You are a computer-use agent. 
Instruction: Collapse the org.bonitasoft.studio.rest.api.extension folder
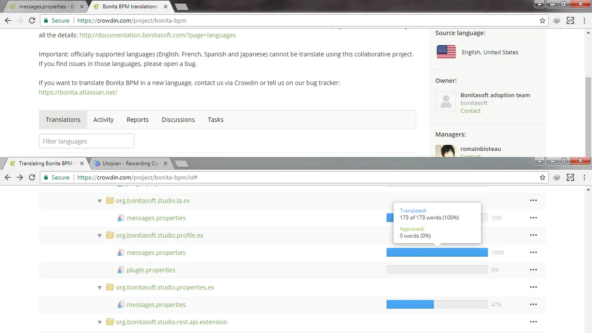(99, 322)
